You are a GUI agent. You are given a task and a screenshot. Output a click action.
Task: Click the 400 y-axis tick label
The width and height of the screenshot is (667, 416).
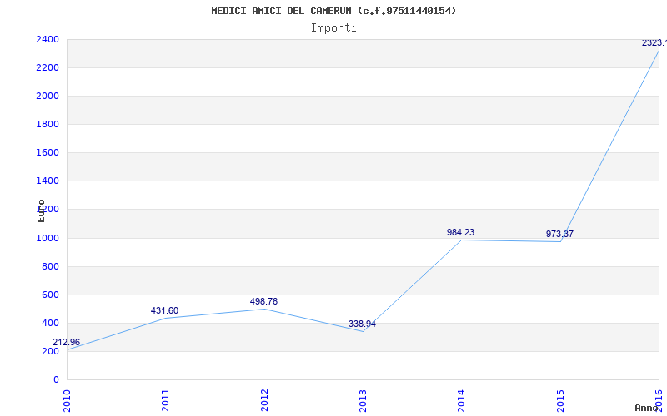point(50,323)
